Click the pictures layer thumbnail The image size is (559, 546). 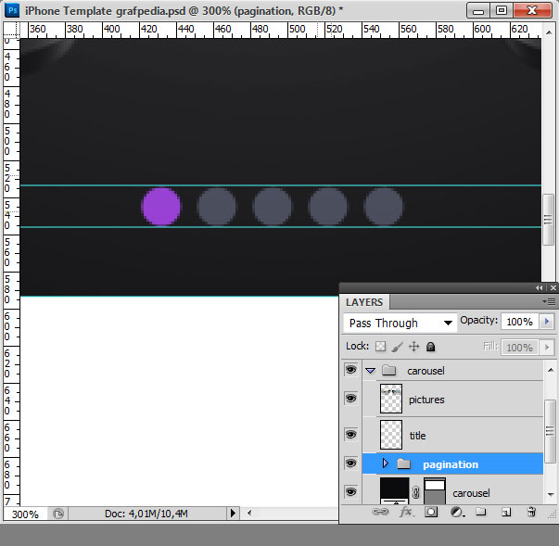(x=391, y=399)
